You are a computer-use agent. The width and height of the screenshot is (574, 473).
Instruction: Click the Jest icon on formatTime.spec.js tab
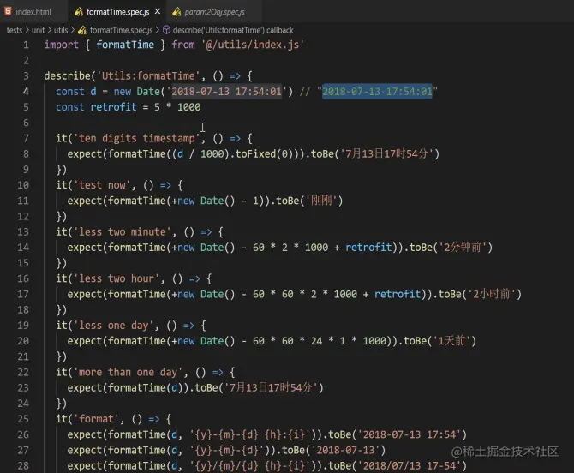[x=78, y=12]
